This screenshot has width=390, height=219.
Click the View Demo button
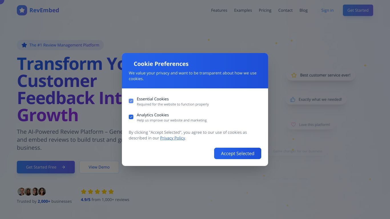(x=99, y=167)
